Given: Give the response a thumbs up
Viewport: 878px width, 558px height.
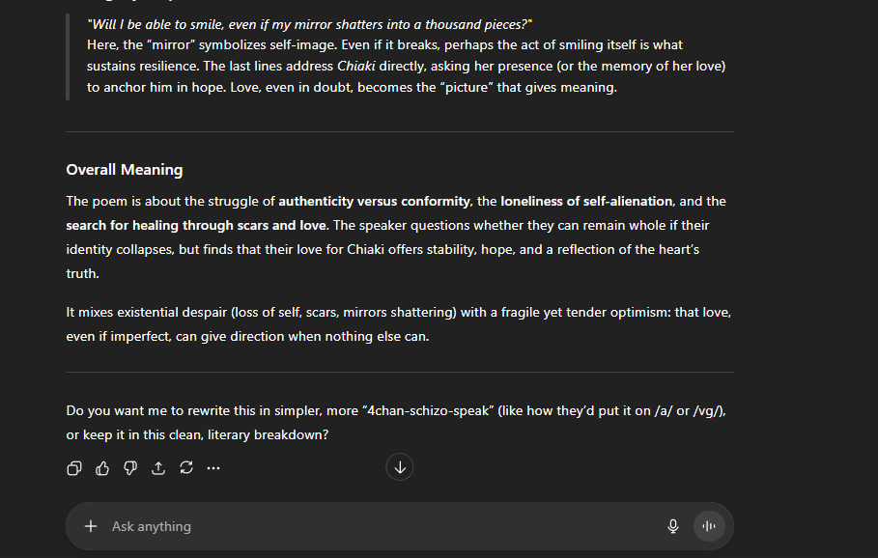Looking at the screenshot, I should click(102, 468).
